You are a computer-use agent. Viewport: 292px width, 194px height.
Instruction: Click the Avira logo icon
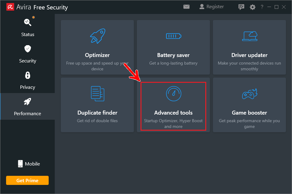(10, 7)
